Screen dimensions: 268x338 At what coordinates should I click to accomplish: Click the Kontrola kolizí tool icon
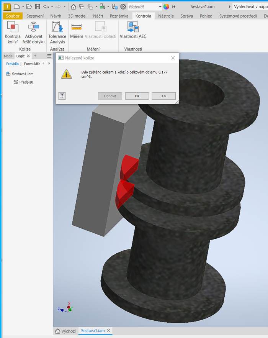pyautogui.click(x=13, y=27)
